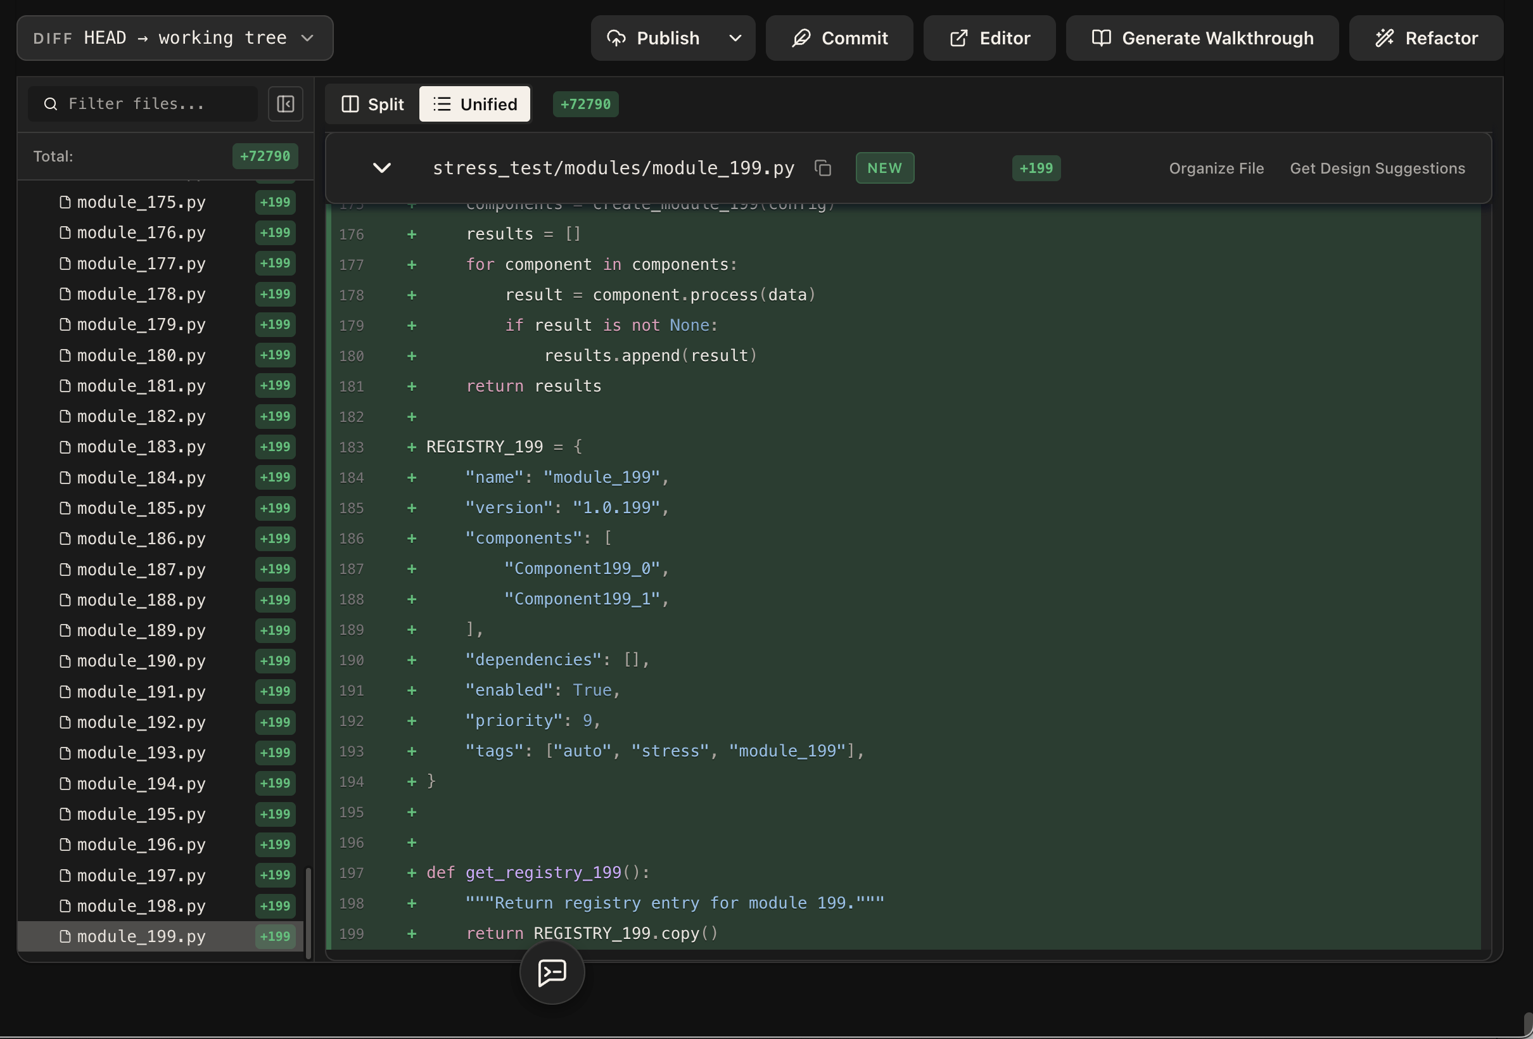The height and width of the screenshot is (1039, 1533).
Task: Click the NEW badge on file header
Action: [x=884, y=169]
